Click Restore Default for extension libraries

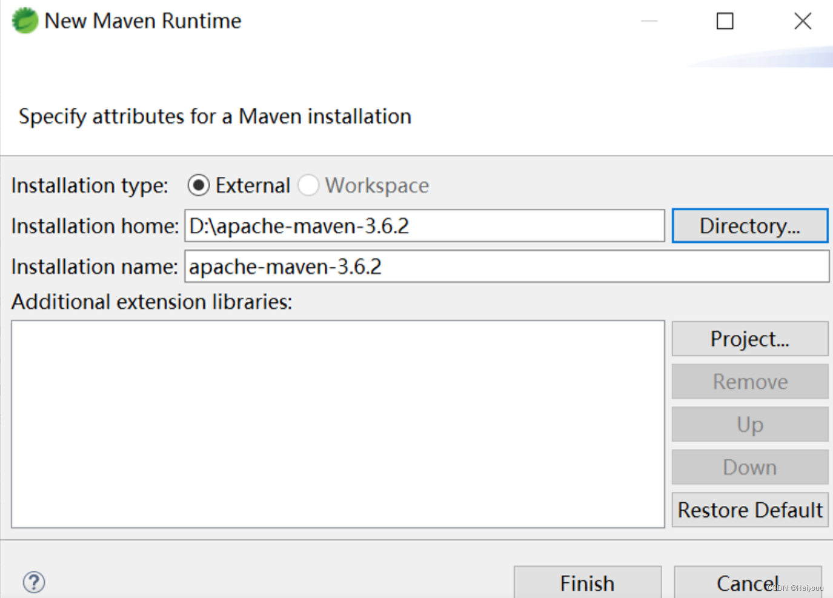tap(749, 510)
